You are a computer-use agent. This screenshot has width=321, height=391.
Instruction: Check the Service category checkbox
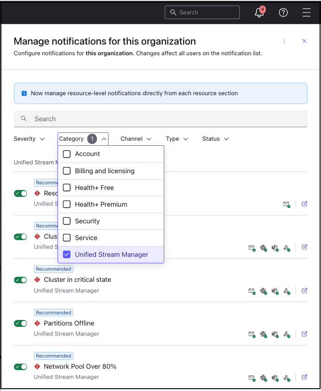pos(67,238)
